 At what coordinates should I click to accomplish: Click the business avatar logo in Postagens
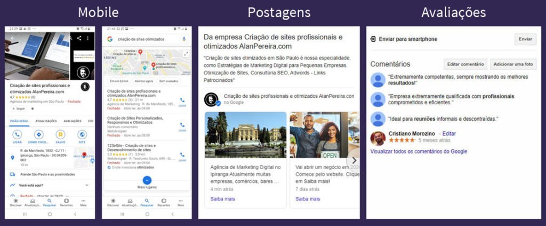coord(211,99)
